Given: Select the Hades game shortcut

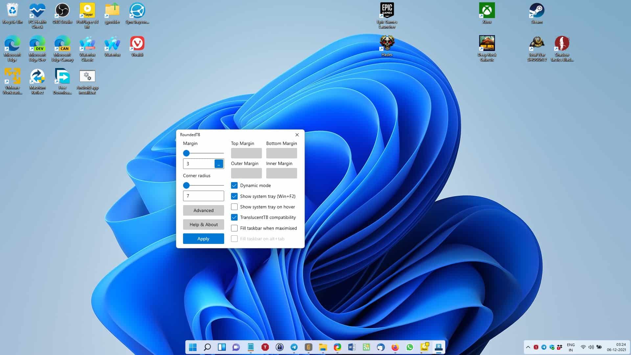Looking at the screenshot, I should (387, 46).
